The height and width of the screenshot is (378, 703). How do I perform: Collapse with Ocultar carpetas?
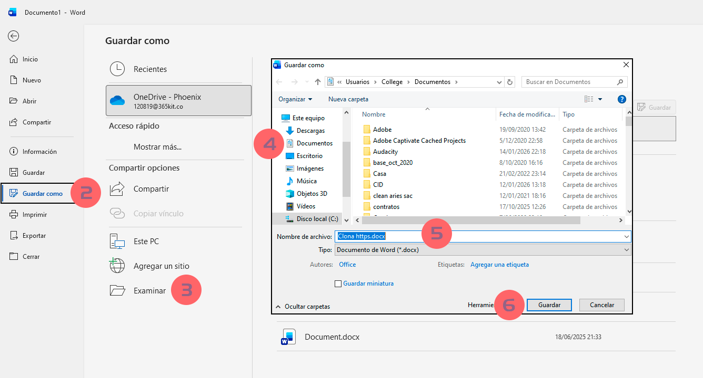point(303,307)
